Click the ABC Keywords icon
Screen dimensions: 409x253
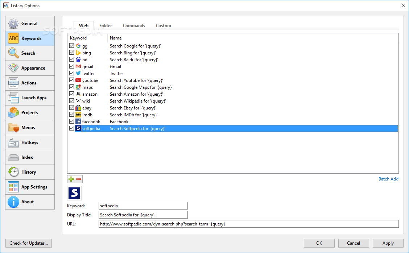(13, 38)
